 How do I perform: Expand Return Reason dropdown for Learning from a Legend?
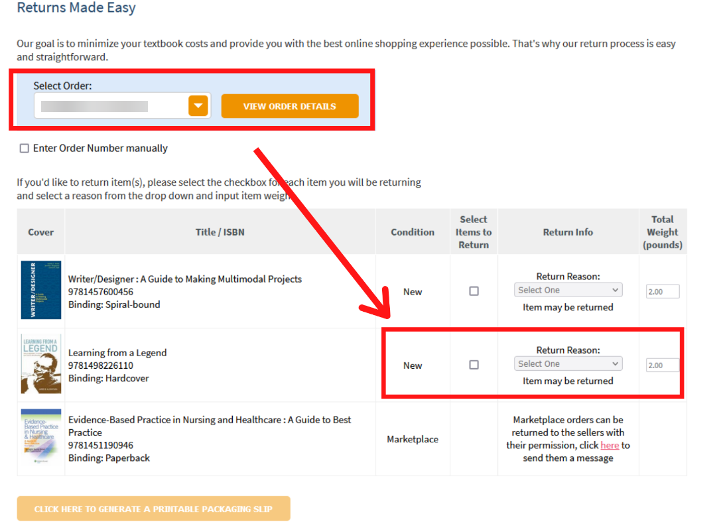568,364
